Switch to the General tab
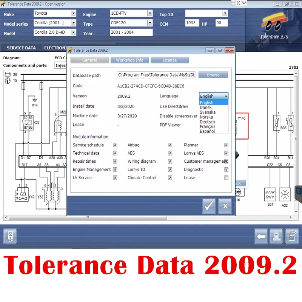This screenshot has width=302, height=302. 89,60
